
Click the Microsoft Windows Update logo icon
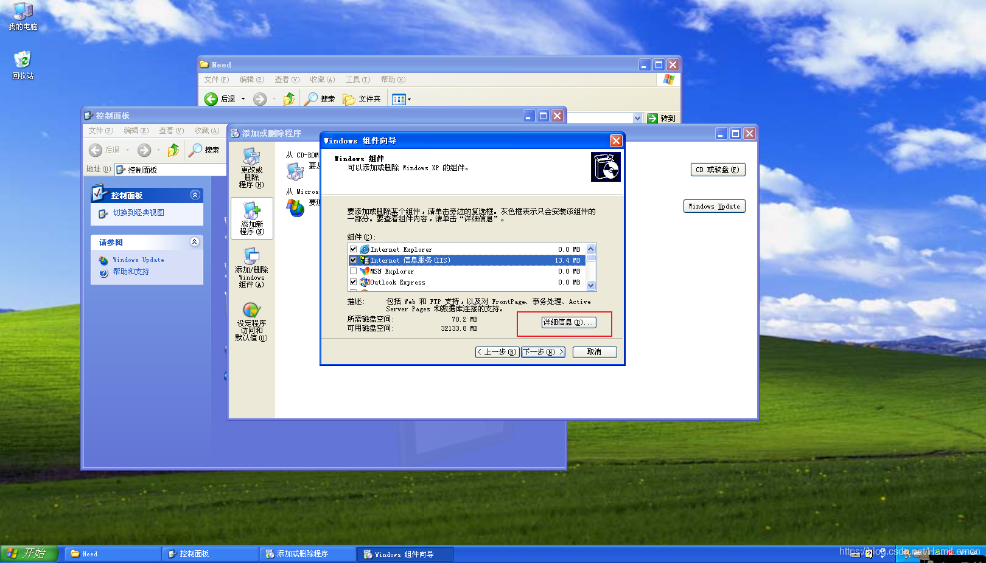tap(296, 209)
